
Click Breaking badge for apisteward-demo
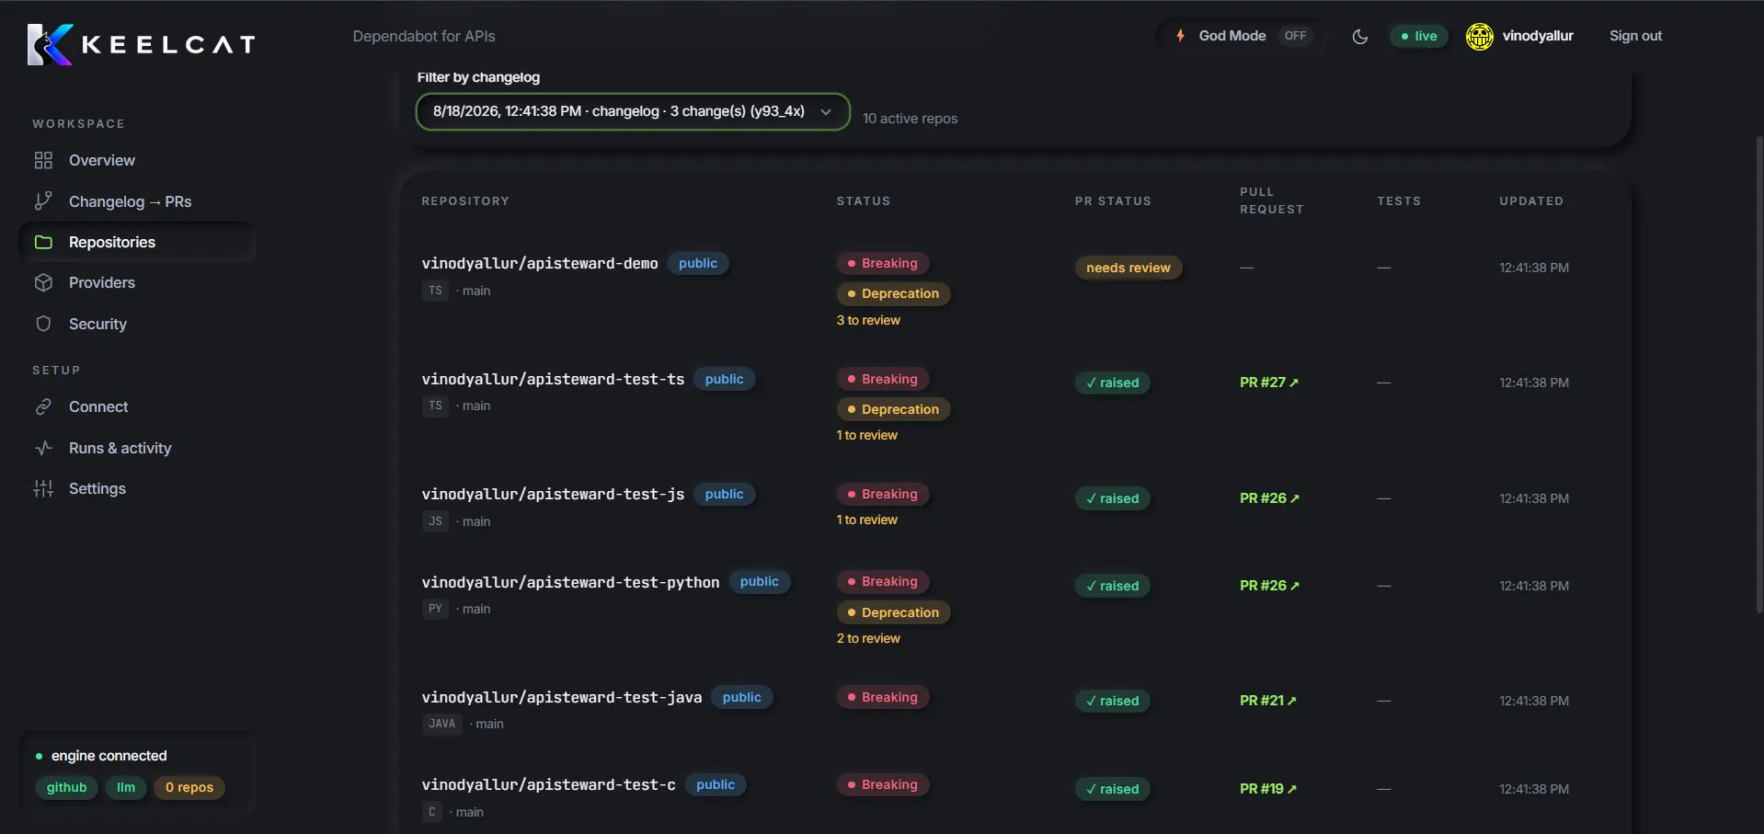point(883,264)
